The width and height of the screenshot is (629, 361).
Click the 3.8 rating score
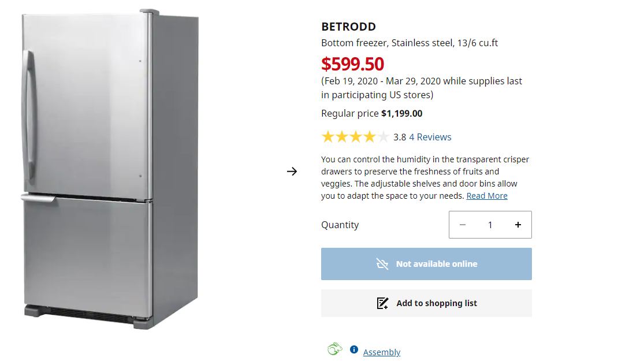click(400, 137)
